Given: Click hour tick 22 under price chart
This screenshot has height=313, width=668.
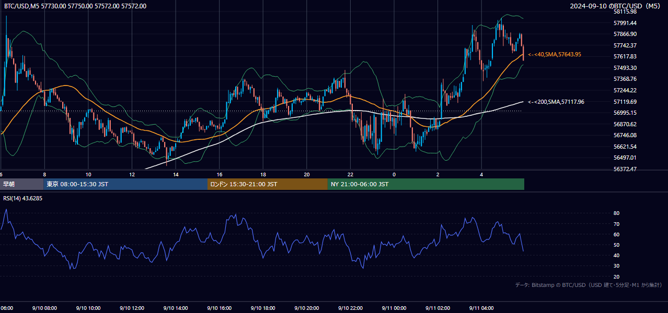Looking at the screenshot, I should [x=350, y=175].
